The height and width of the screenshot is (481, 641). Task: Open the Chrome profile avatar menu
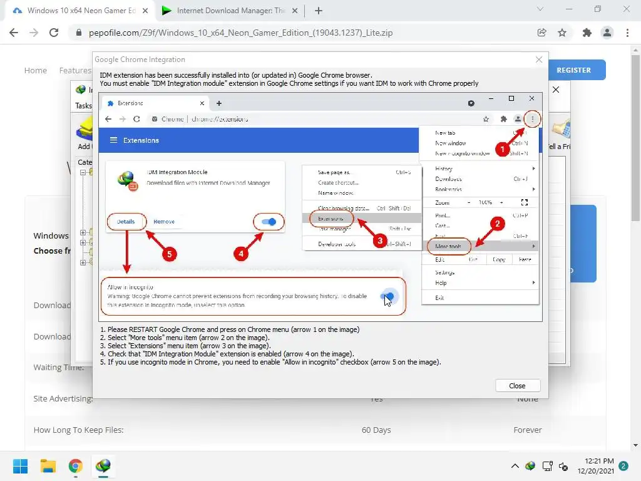(x=607, y=33)
